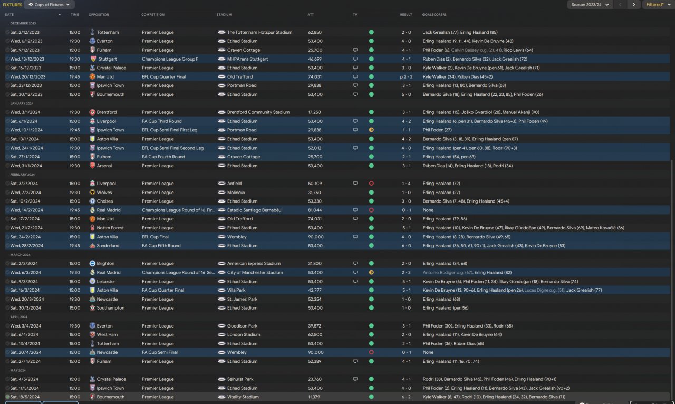Click the Arsenal club badge
The height and width of the screenshot is (404, 675).
pos(93,166)
